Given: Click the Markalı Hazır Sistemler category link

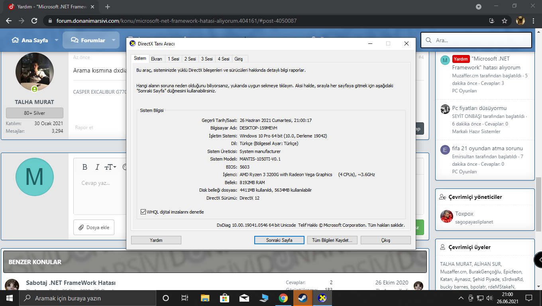Looking at the screenshot, I should coord(476,131).
